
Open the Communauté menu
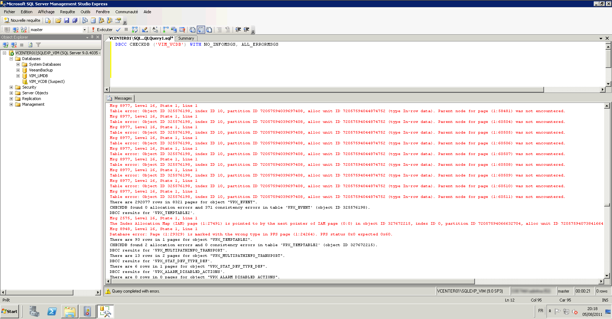(126, 12)
